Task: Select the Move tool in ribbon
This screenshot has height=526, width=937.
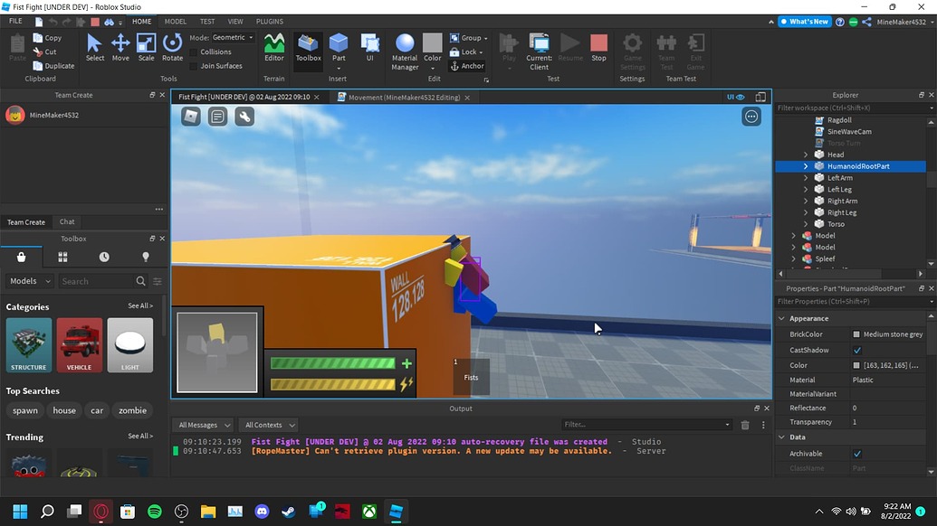Action: [x=120, y=47]
